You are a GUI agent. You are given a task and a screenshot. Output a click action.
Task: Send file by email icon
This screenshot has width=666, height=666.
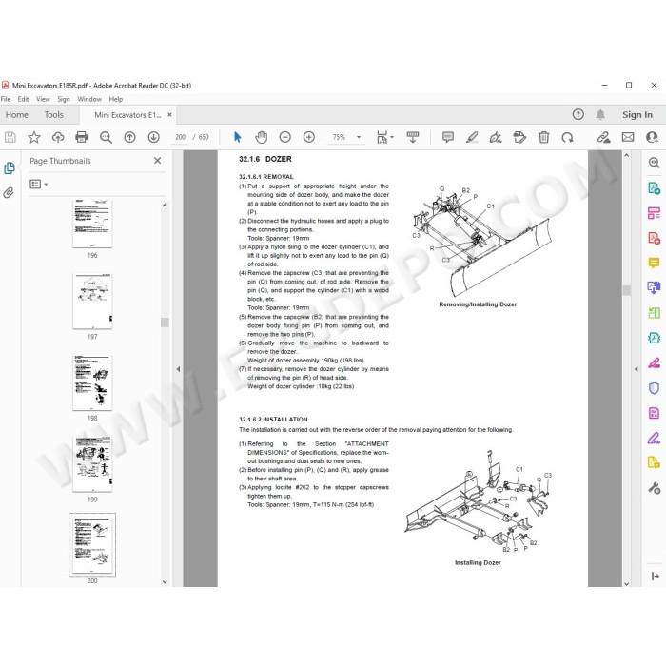[x=628, y=137]
